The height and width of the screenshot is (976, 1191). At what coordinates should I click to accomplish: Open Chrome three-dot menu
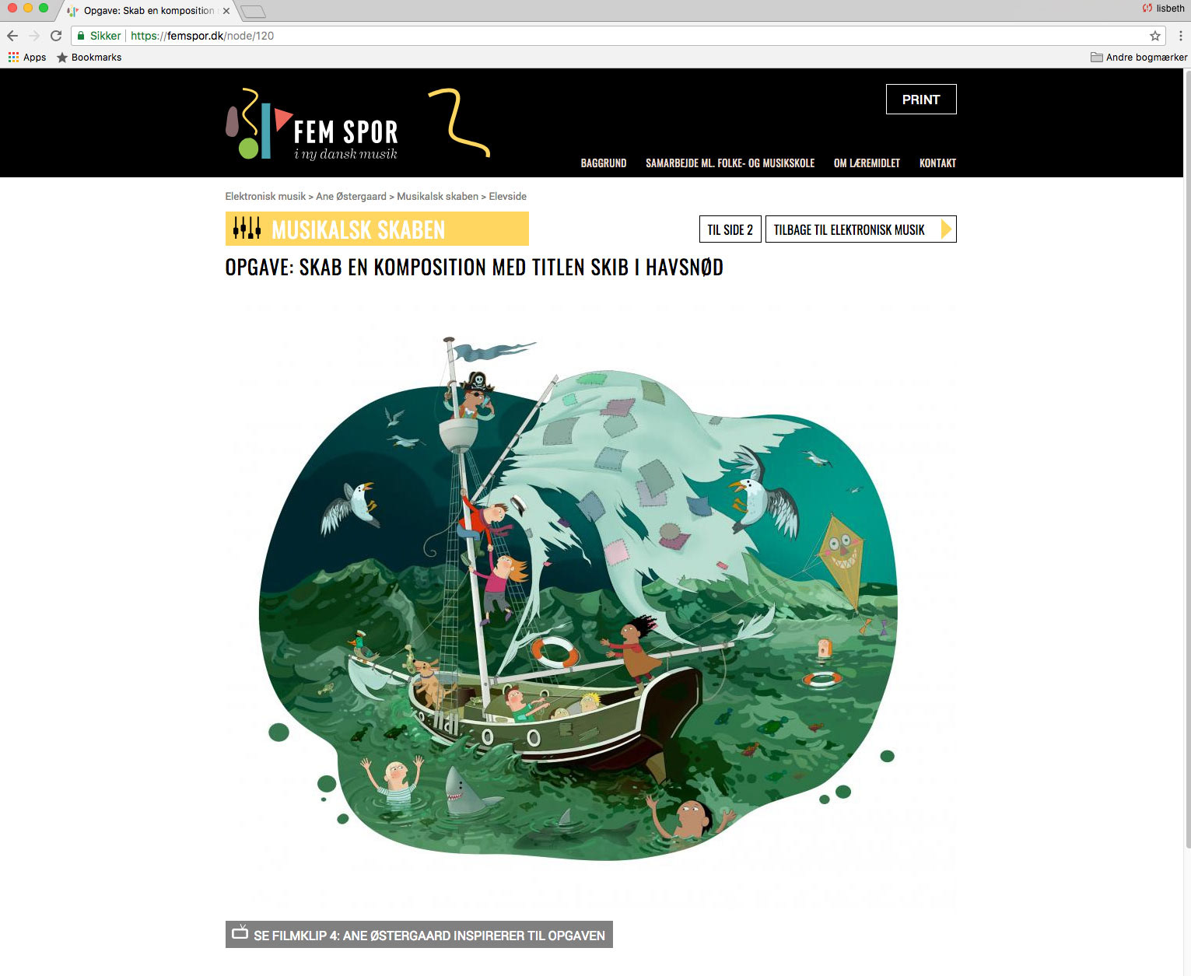(1180, 36)
